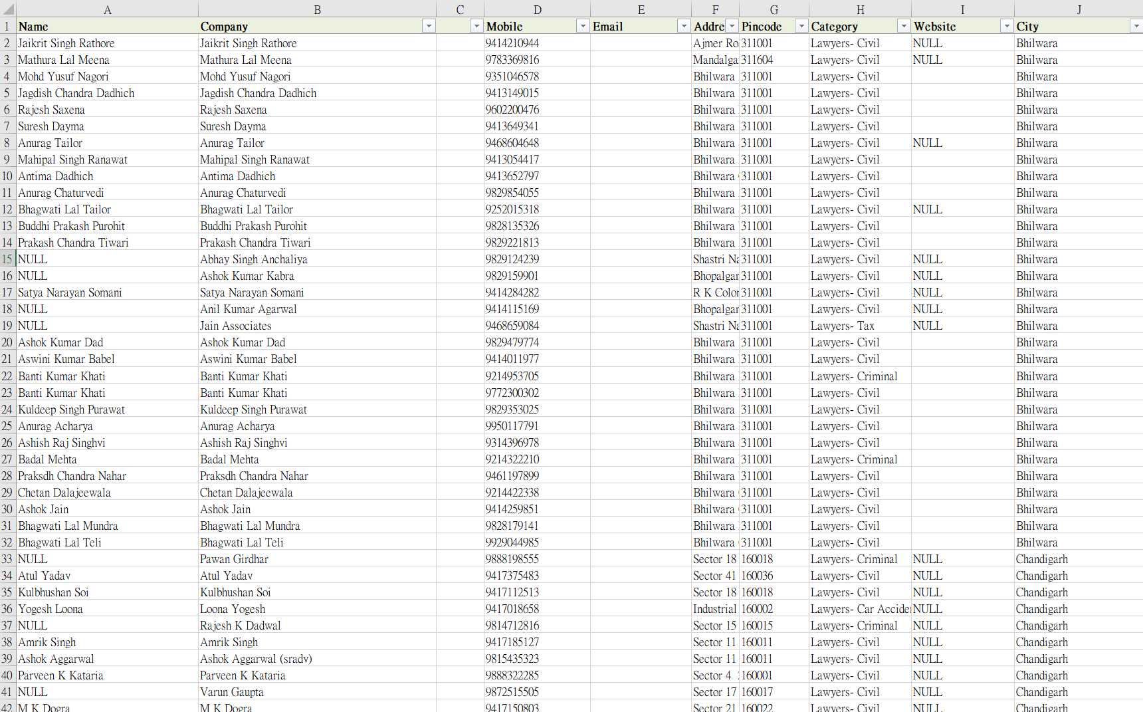Open the City column filter dropdown
The height and width of the screenshot is (712, 1143).
click(x=1136, y=26)
